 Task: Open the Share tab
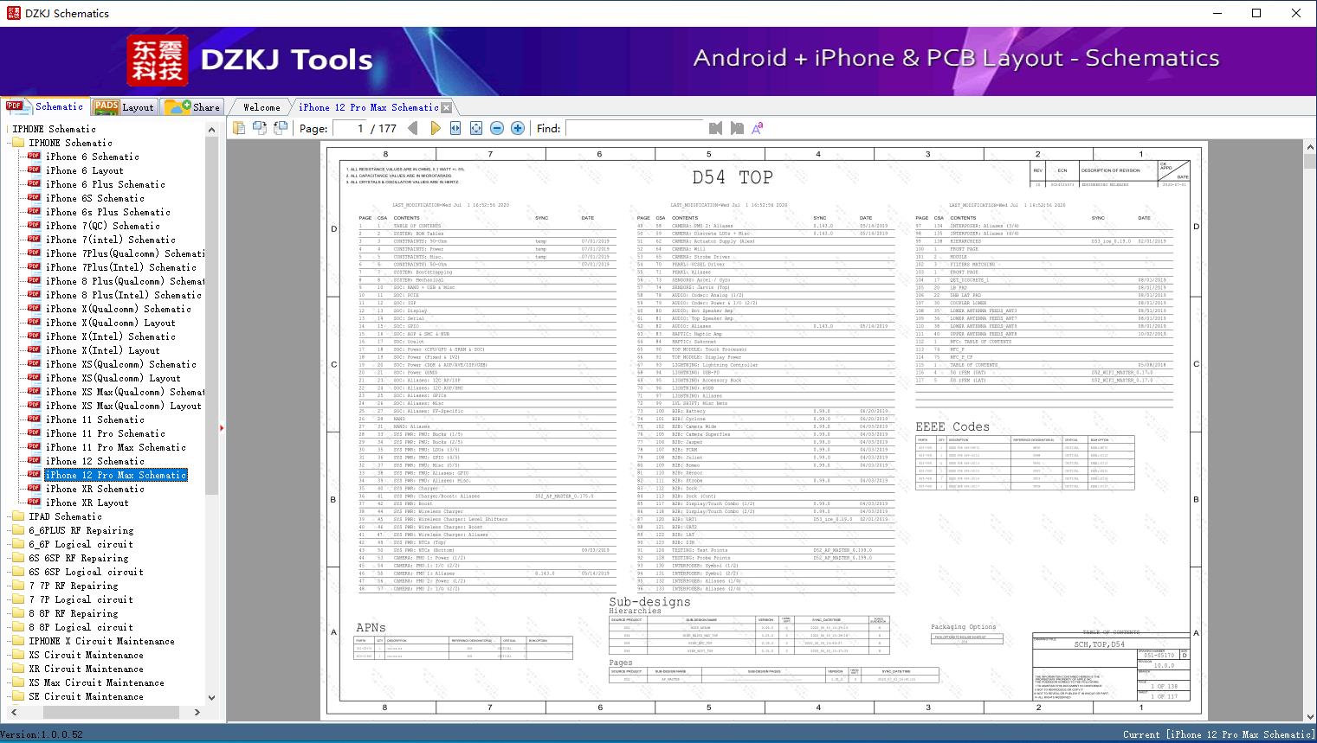[x=192, y=107]
